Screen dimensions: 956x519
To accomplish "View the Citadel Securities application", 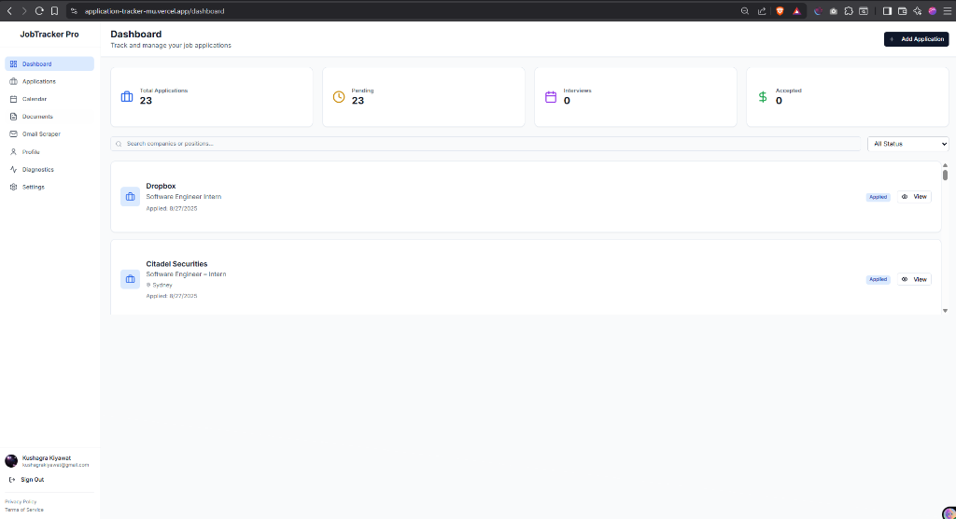I will (914, 279).
